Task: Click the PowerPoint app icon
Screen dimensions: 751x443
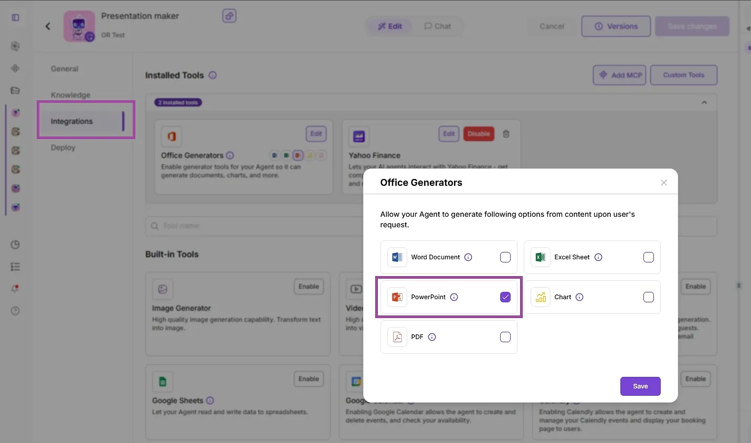Action: [397, 297]
